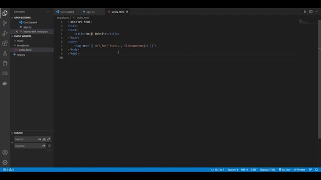This screenshot has height=180, width=321.
Task: Click line number 10 in gutter
Action: point(61,58)
